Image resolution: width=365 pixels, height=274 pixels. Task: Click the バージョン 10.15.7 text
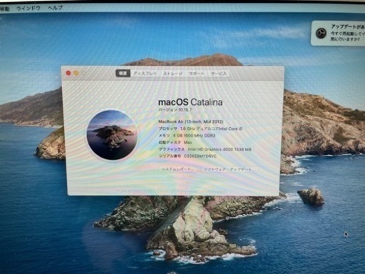(175, 110)
